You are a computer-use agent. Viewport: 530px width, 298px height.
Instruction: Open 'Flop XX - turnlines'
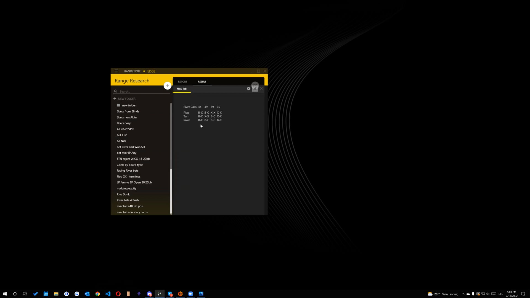click(128, 177)
